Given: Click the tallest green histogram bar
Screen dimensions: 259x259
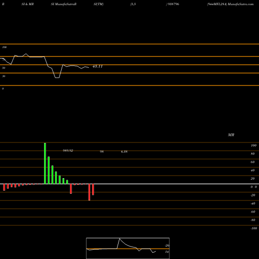Looking at the screenshot, I should click(45, 163).
